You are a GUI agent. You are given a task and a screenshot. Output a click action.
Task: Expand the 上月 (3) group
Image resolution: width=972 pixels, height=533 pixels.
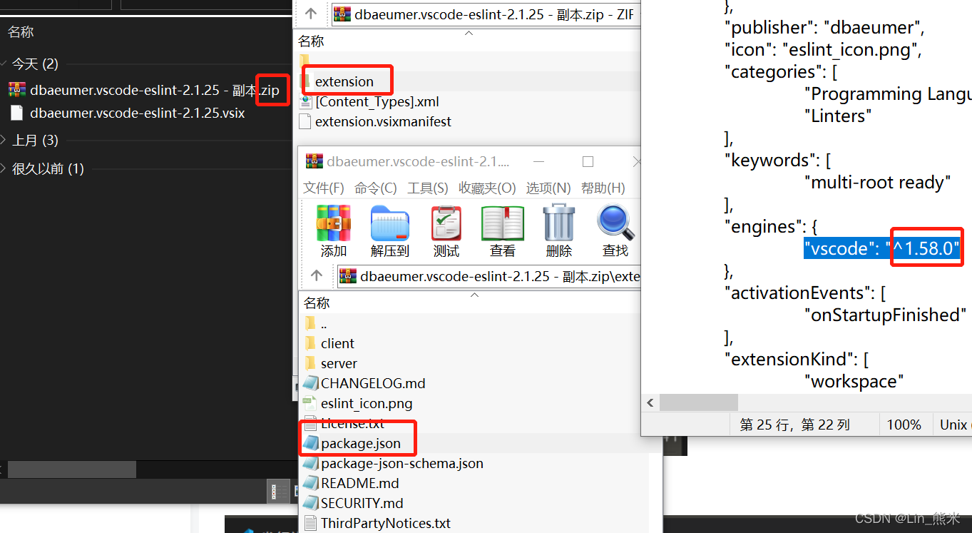coord(4,140)
